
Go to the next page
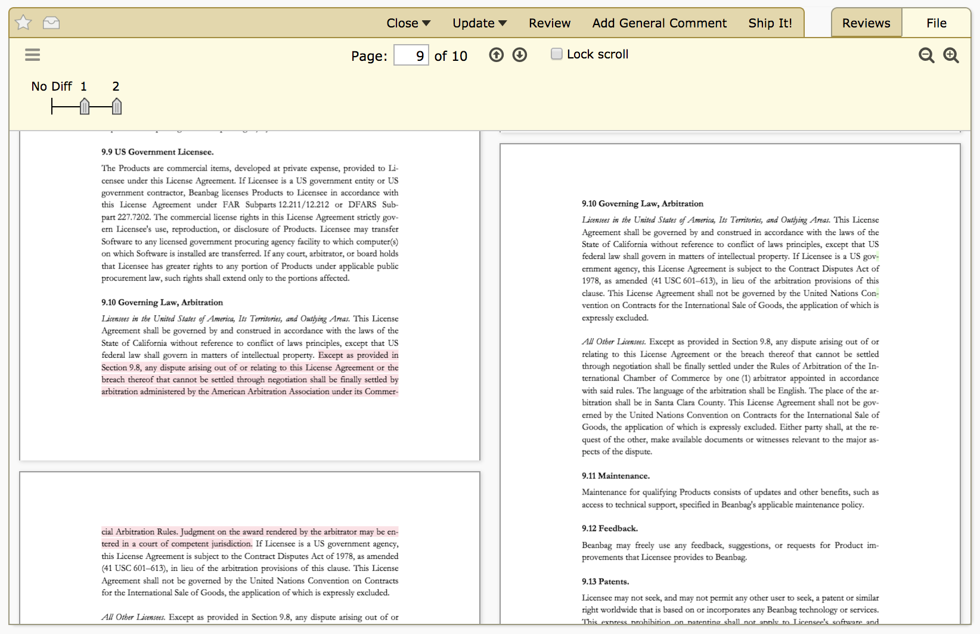click(x=519, y=54)
